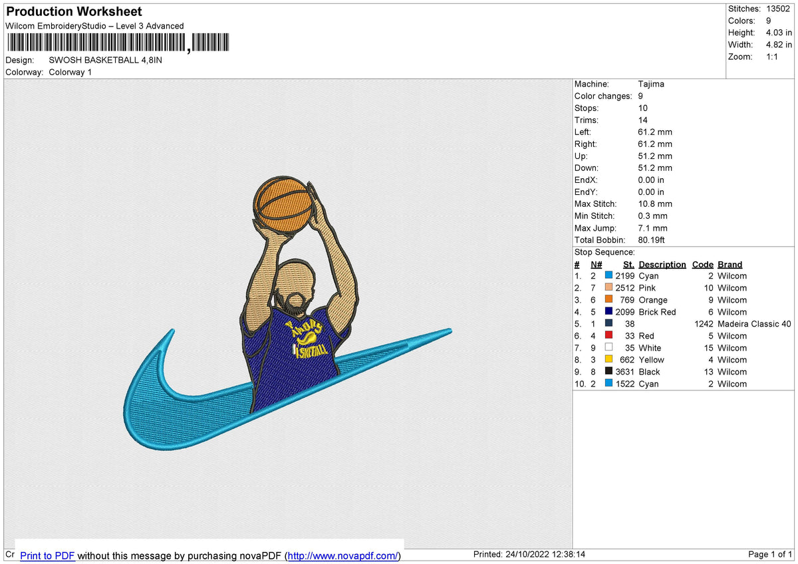Click the 2099 stitch count for Brick Red

[x=624, y=312]
